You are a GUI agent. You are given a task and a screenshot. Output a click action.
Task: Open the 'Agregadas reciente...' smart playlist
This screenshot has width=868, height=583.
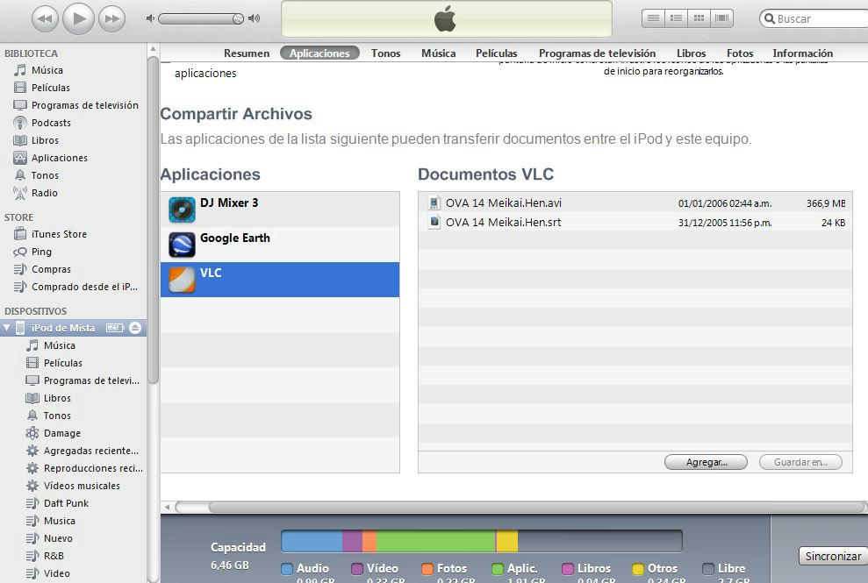(91, 451)
